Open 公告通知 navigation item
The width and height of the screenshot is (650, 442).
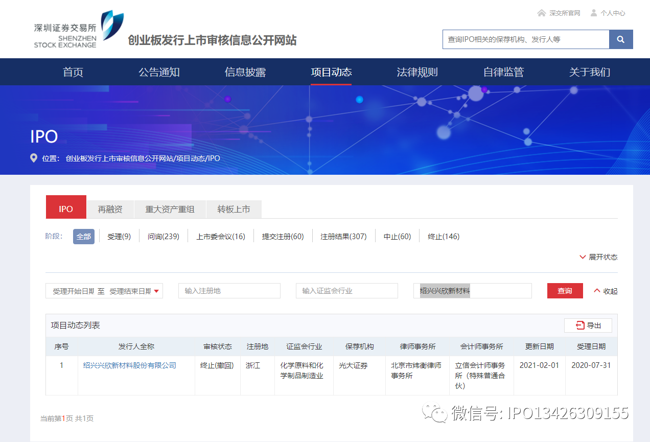[x=159, y=72]
